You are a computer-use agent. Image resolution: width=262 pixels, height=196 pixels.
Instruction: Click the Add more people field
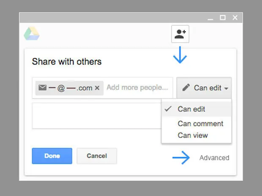point(137,88)
